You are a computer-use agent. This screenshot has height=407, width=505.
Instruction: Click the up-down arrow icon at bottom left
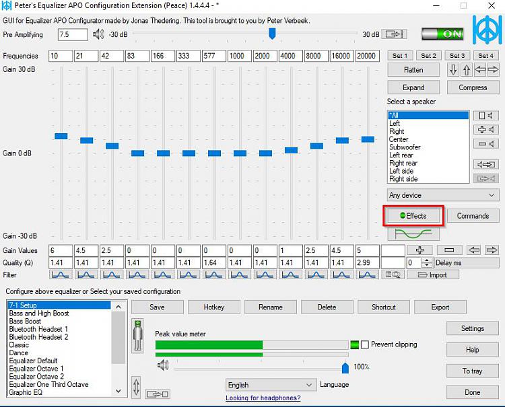136,387
